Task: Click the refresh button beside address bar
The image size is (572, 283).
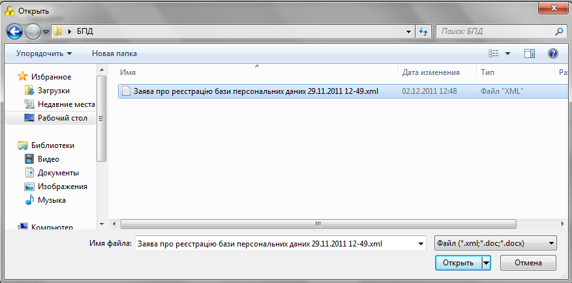Action: point(423,31)
